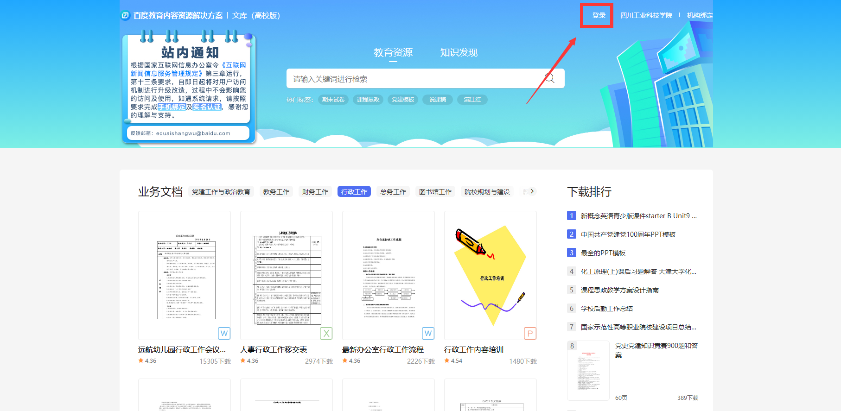Click the search magnifier icon
This screenshot has width=841, height=411.
point(549,78)
